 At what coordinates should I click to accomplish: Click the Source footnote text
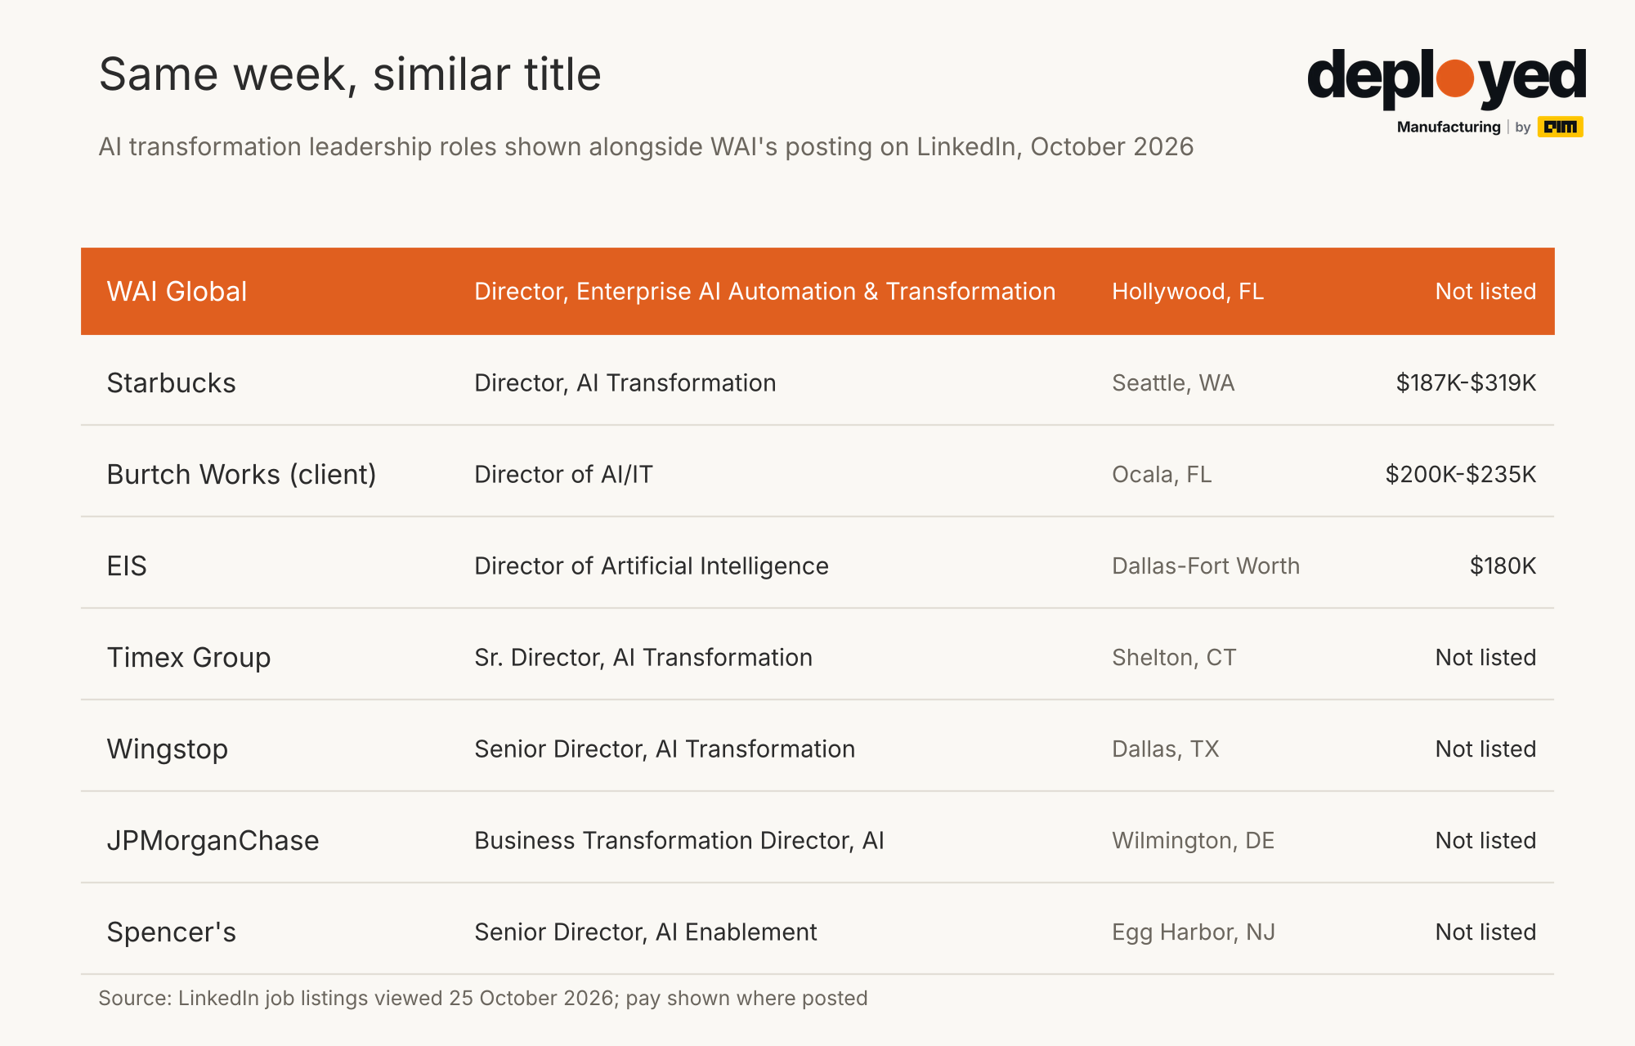483,999
